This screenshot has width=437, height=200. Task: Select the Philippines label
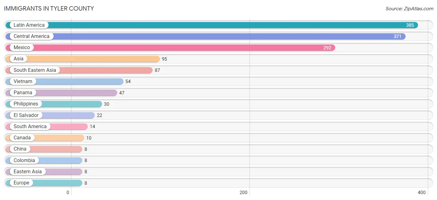[x=26, y=104]
